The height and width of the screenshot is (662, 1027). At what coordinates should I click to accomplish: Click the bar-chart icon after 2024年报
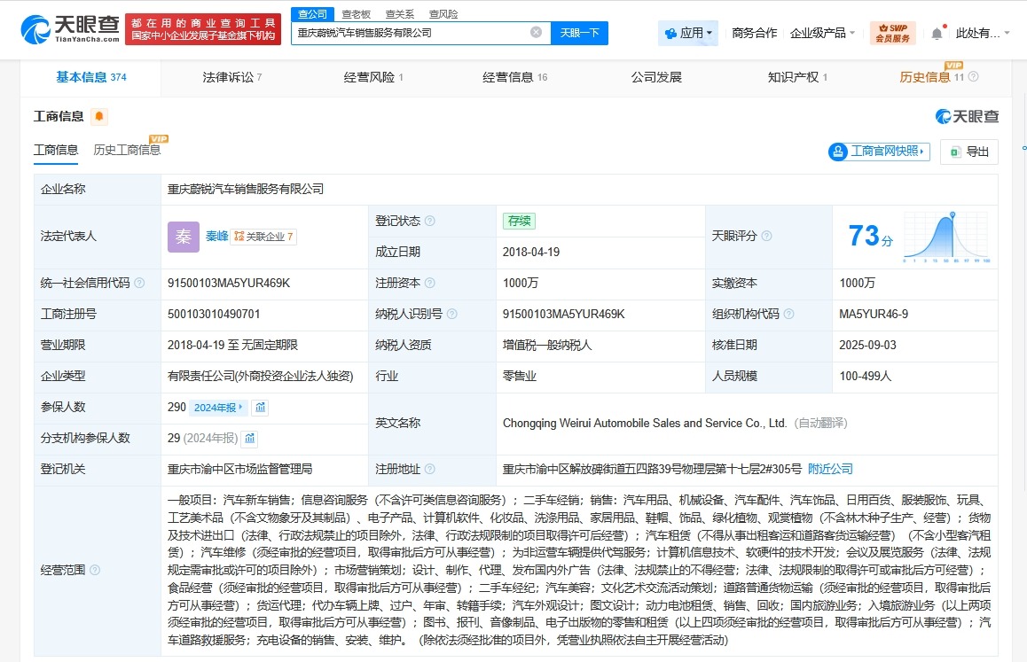(260, 407)
